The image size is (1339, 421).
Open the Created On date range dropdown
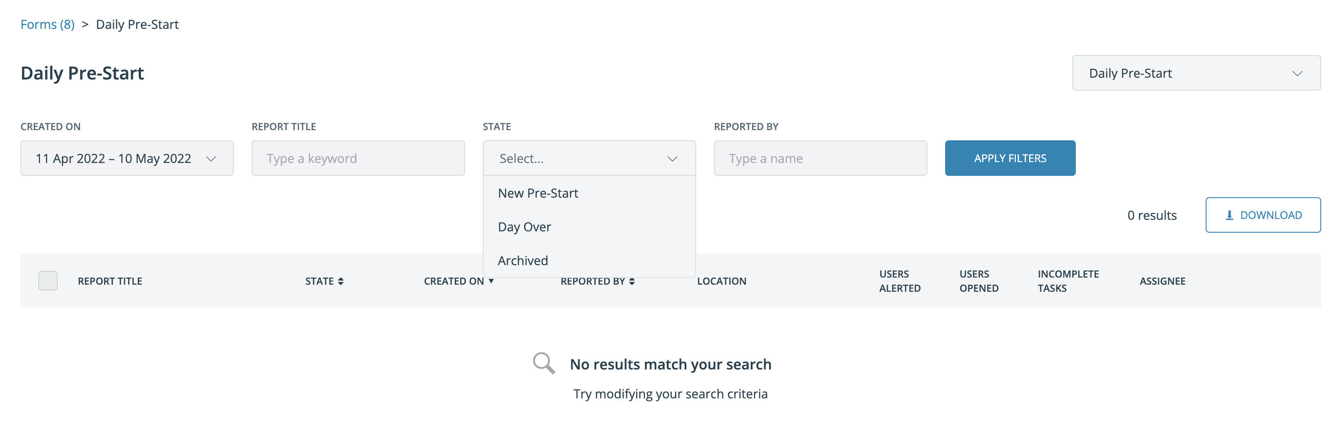[x=127, y=158]
